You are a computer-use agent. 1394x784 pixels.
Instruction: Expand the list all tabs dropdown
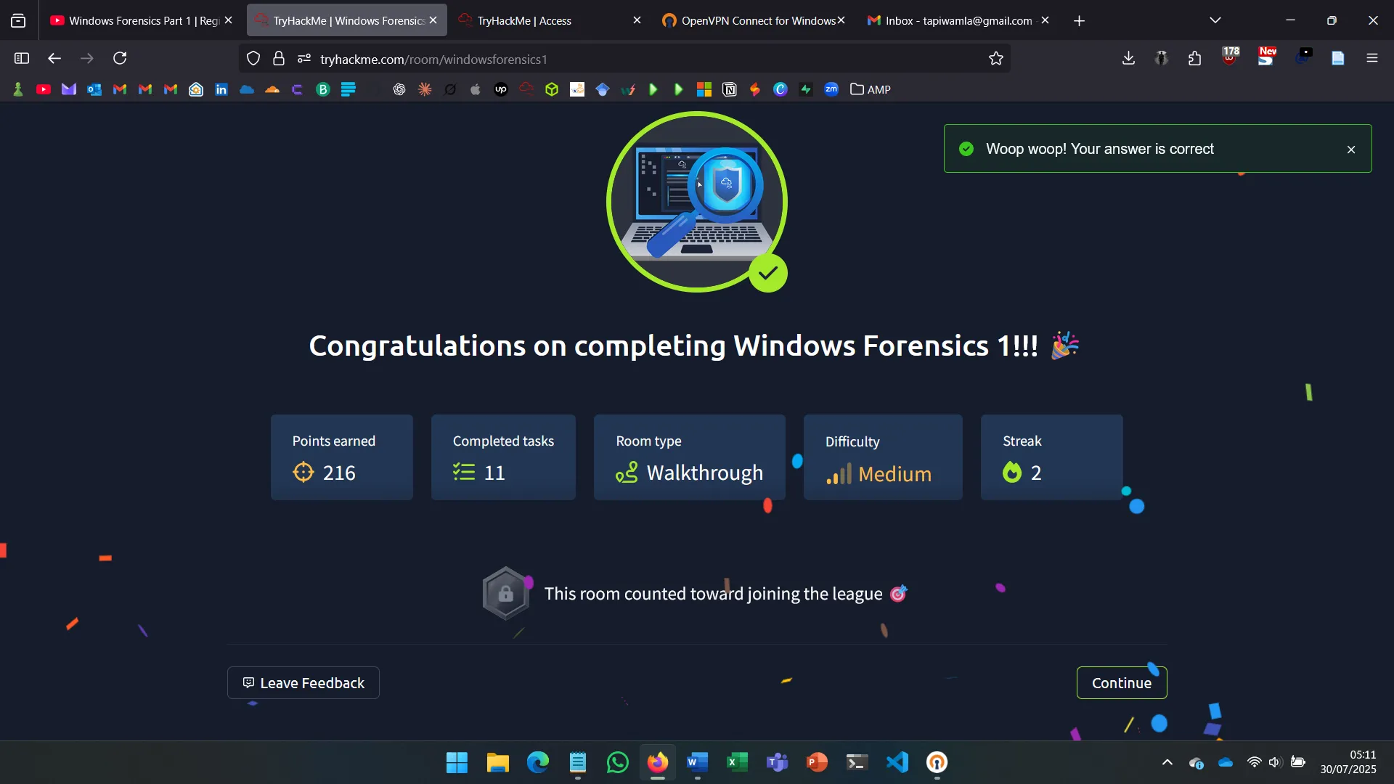coord(1215,20)
